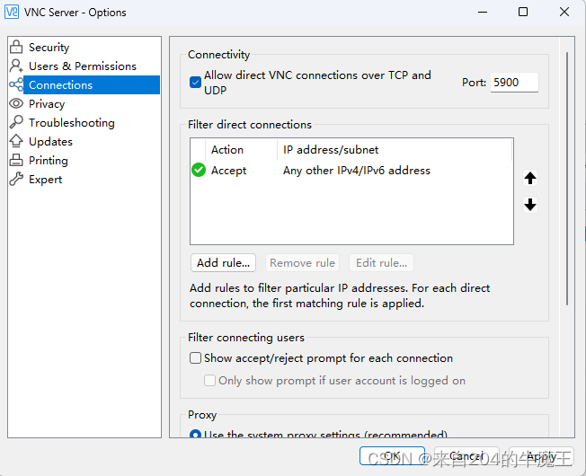Image resolution: width=586 pixels, height=476 pixels.
Task: Go to the Privacy page
Action: coord(47,104)
